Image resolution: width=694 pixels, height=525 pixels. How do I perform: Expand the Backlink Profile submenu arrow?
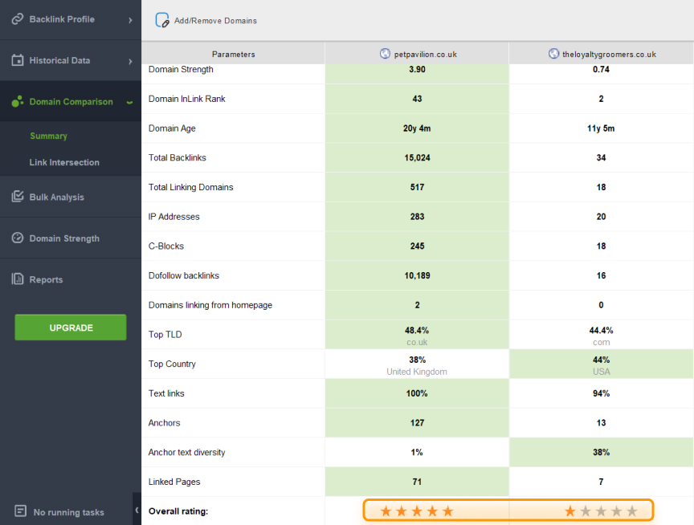130,20
